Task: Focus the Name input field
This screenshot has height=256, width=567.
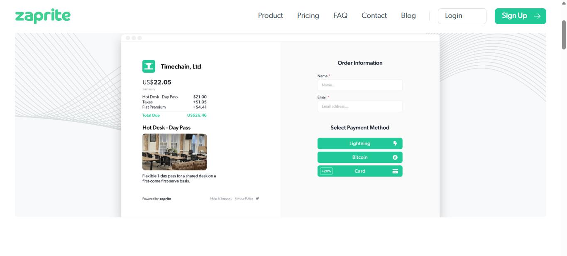Action: 360,85
